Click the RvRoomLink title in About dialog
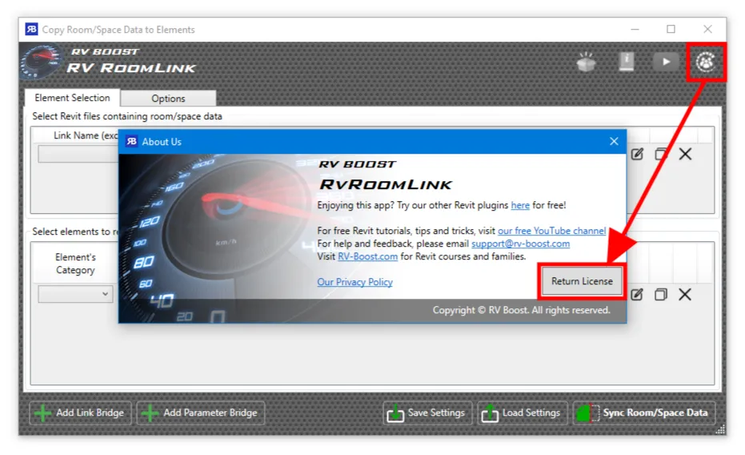The width and height of the screenshot is (745, 455). [386, 184]
